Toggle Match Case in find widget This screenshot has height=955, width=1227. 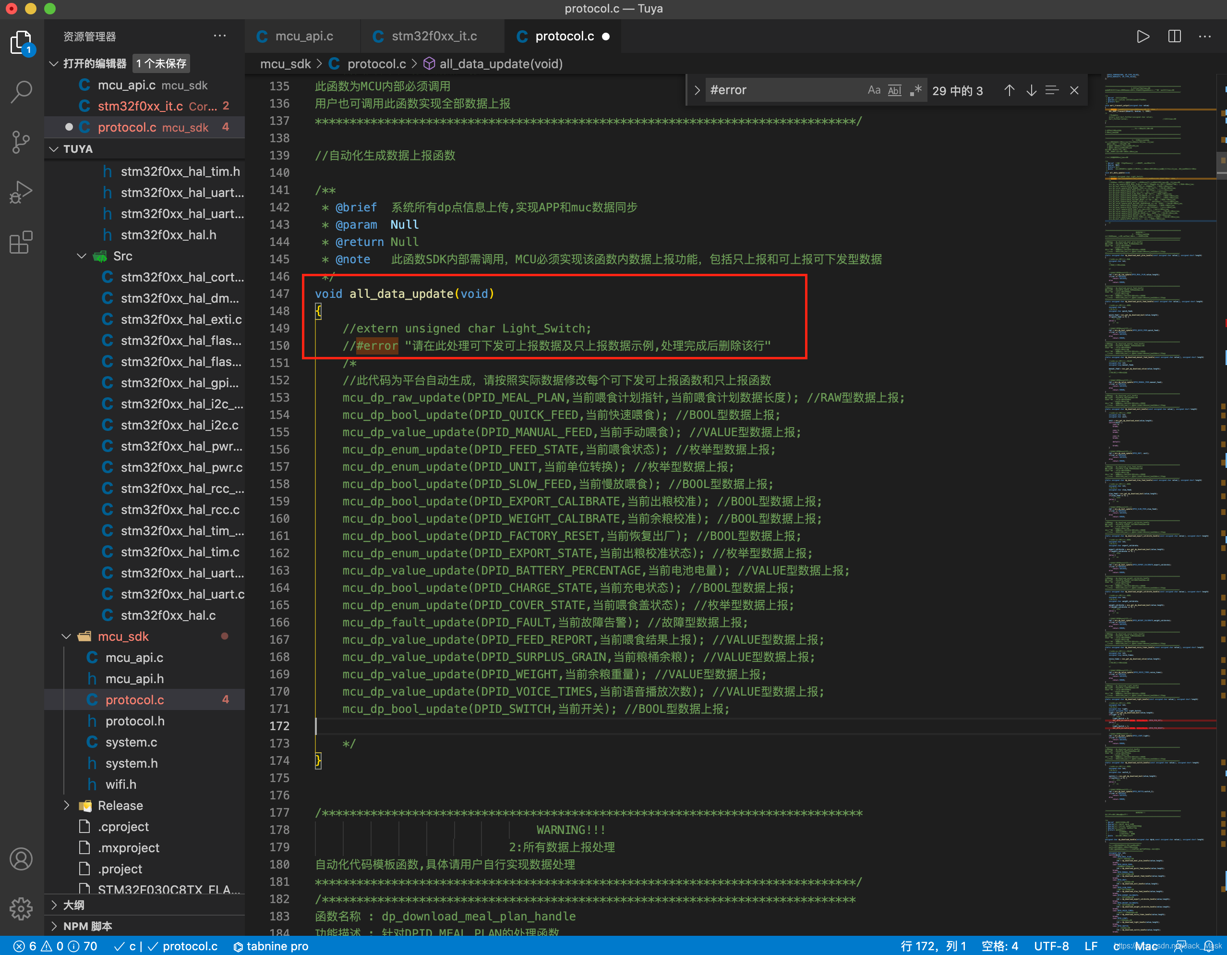pos(874,90)
